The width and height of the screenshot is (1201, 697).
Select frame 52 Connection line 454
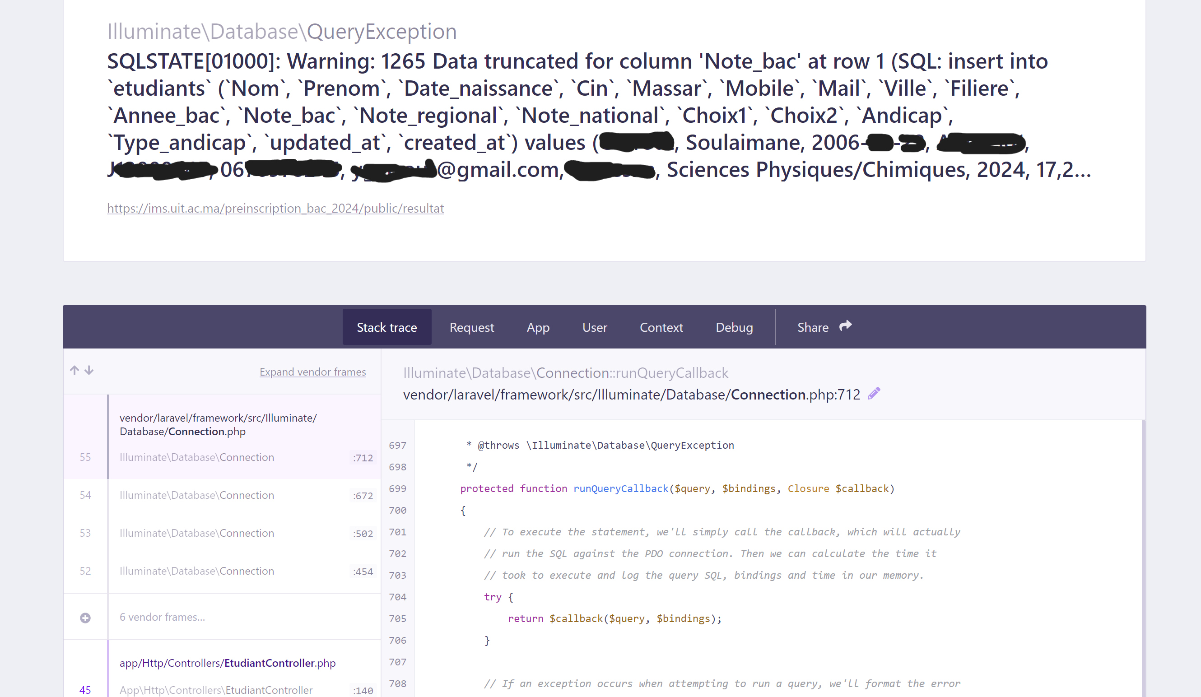[x=222, y=571]
